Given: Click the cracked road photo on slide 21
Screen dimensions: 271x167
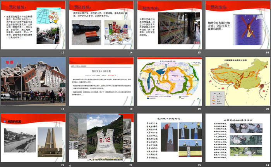Looking at the screenshot, I should click(x=20, y=140).
